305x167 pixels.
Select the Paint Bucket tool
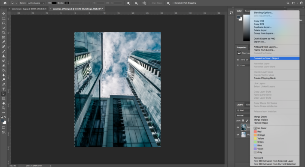[3, 70]
